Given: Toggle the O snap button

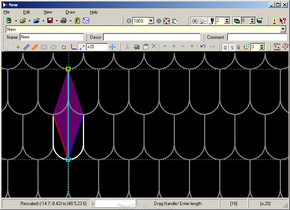Looking at the screenshot, I should 225,48.
